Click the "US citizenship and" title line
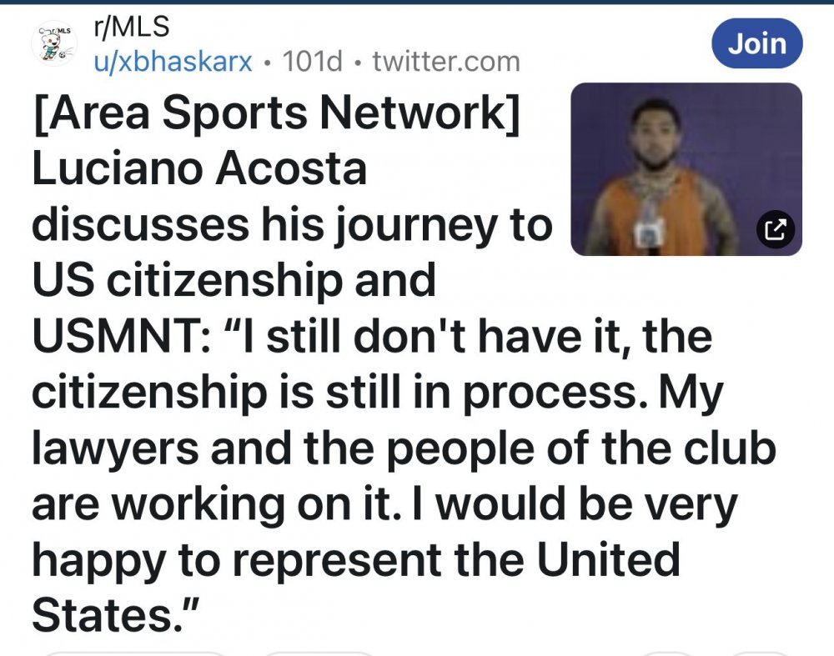The height and width of the screenshot is (656, 834). [x=234, y=281]
